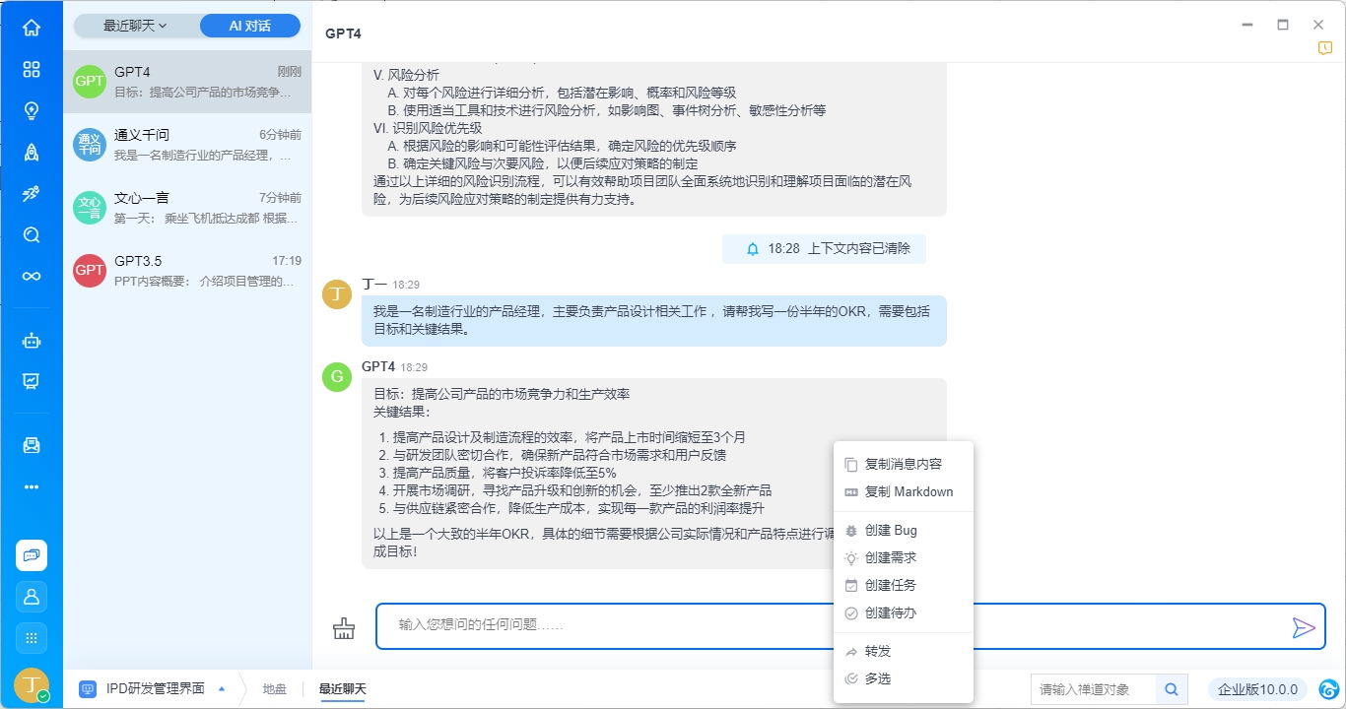Screen dimensions: 1346x709
Task: Click the 企业版10.0.0 version badge
Action: 1258,689
